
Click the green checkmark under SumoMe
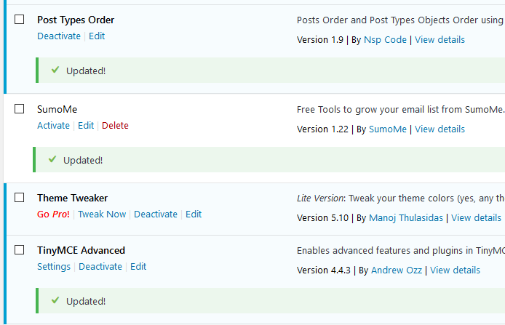(x=52, y=159)
